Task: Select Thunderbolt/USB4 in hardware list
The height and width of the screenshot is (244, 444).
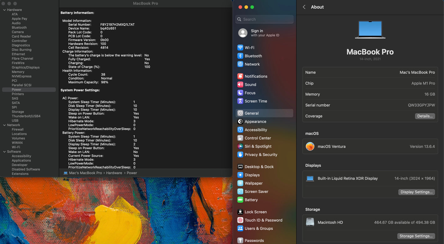Action: point(26,116)
